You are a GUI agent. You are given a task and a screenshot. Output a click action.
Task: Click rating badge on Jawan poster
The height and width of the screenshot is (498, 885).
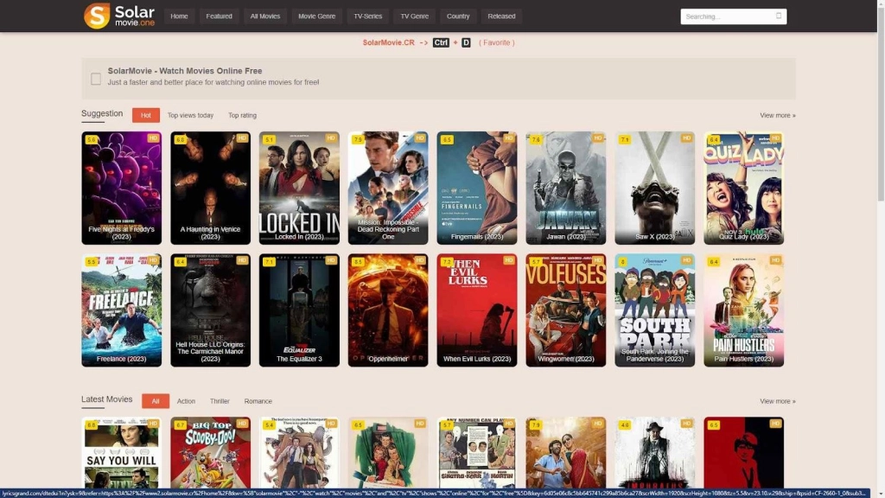pyautogui.click(x=536, y=139)
